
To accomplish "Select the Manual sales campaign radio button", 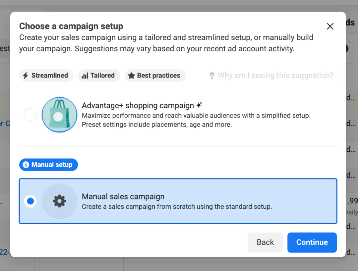I will pos(30,201).
